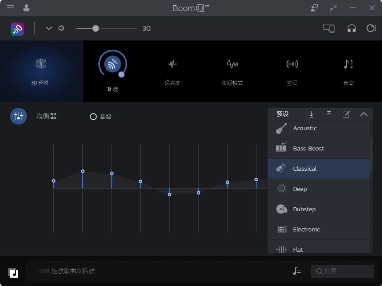This screenshot has width=382, height=286.
Task: Toggle the equalizer on/off round button
Action: 18,116
